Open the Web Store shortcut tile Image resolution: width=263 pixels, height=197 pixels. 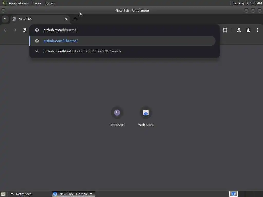coord(146,117)
